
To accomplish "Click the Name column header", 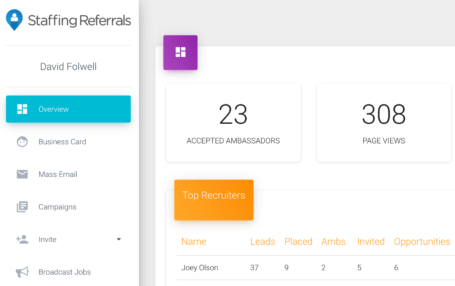I will point(194,241).
